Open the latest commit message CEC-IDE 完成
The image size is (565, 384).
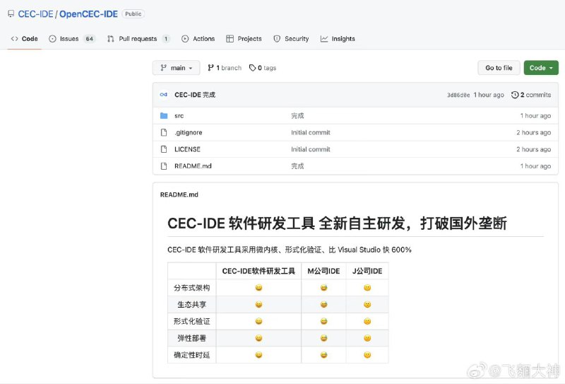point(195,95)
